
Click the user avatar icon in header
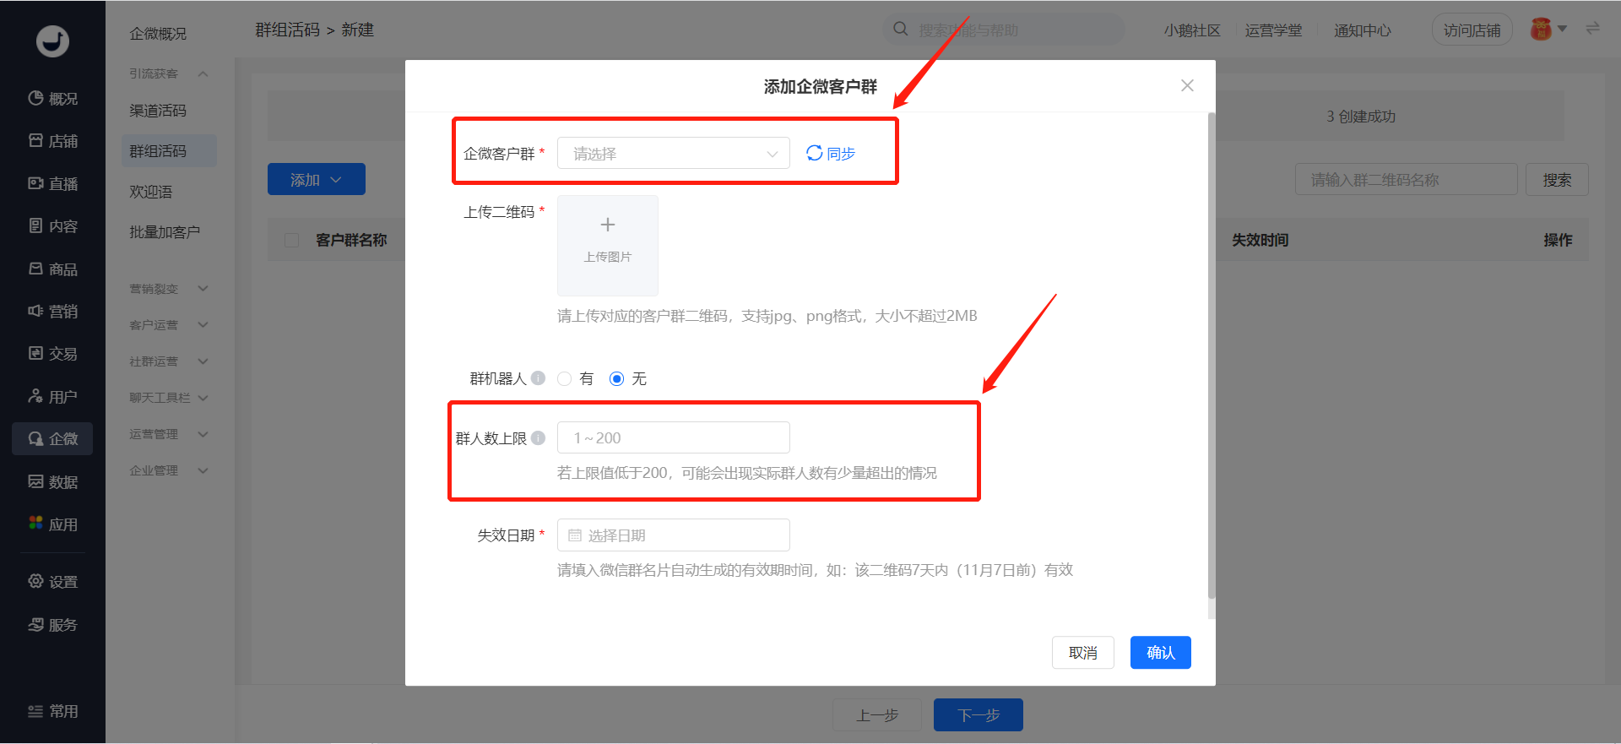(1541, 29)
